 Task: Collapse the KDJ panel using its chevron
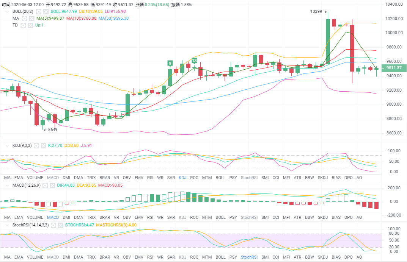pos(6,145)
